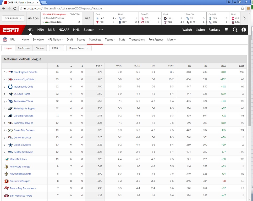Sort standings by W column
Image resolution: width=253 pixels, height=201 pixels.
[58, 66]
